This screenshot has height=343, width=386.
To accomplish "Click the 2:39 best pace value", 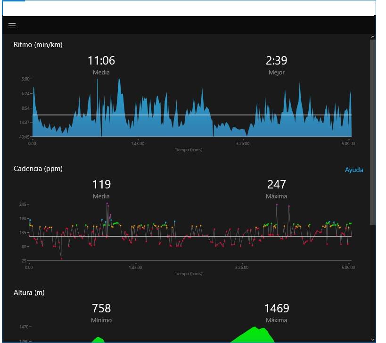I will (276, 61).
